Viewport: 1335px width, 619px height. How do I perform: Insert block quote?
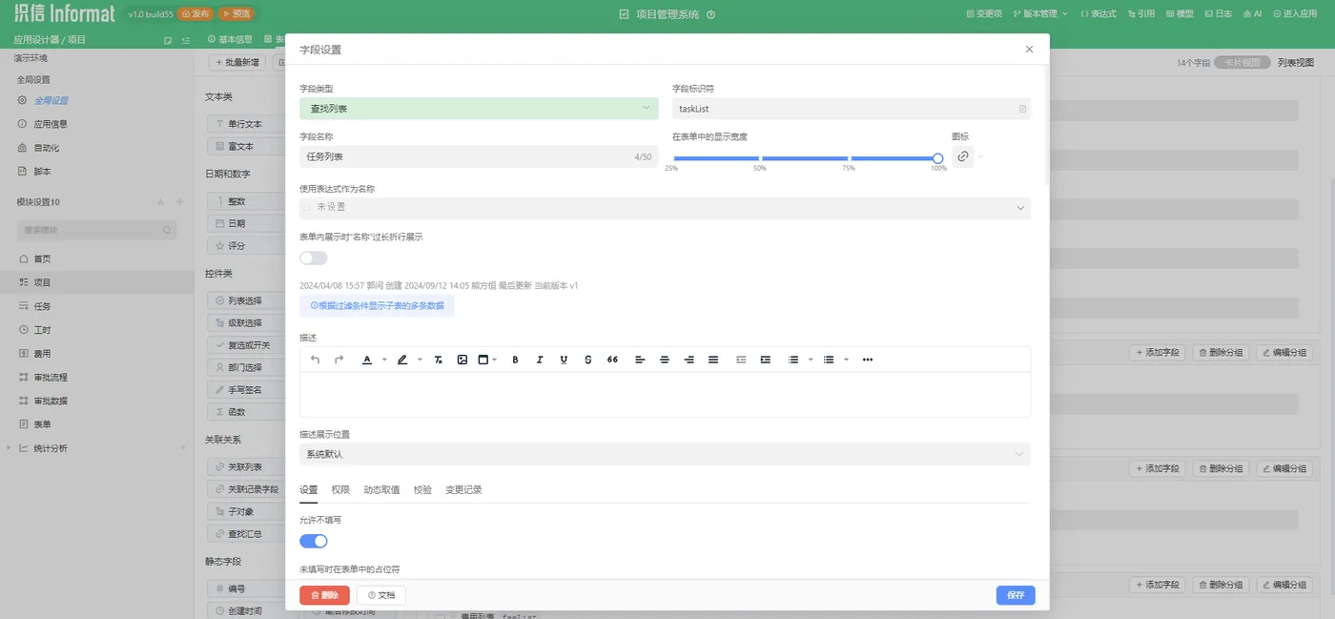[612, 360]
